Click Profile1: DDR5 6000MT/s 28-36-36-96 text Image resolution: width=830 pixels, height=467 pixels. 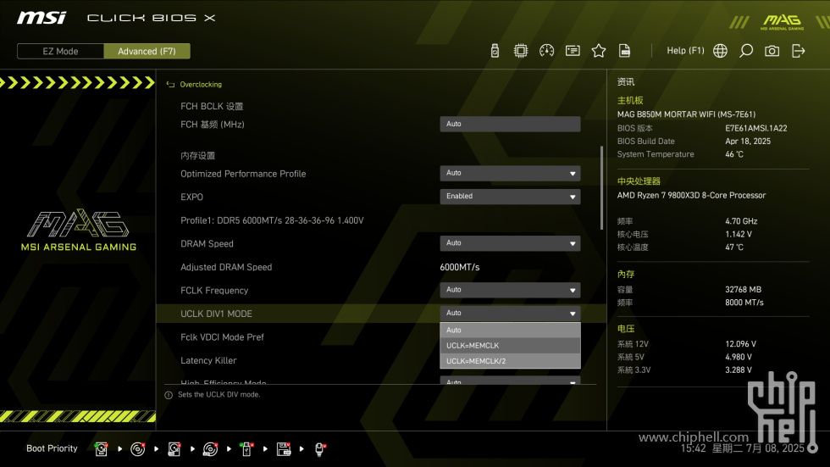pyautogui.click(x=272, y=220)
